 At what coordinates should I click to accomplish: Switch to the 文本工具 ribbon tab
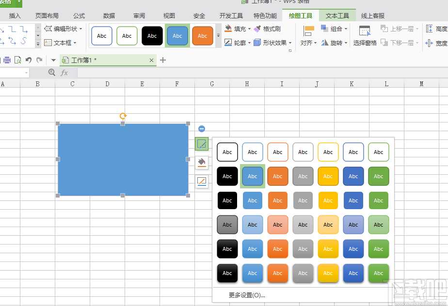pyautogui.click(x=338, y=15)
